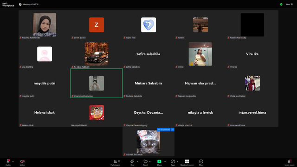Select Maulina Rahmawati's video tile
The height and width of the screenshot is (167, 297).
[x=45, y=25]
